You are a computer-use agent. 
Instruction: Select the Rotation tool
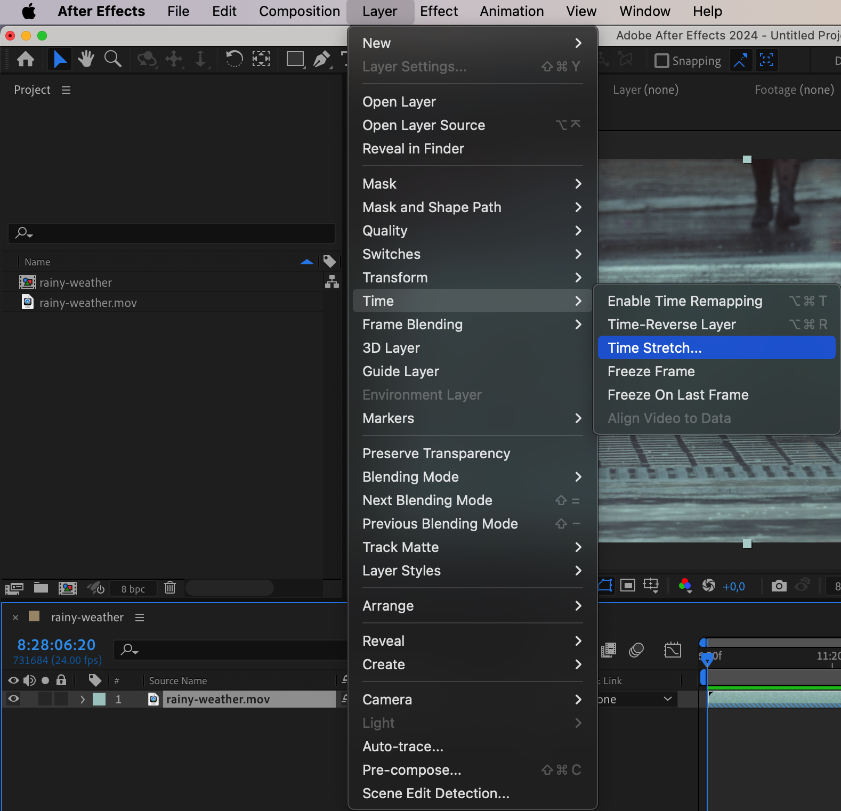click(234, 59)
